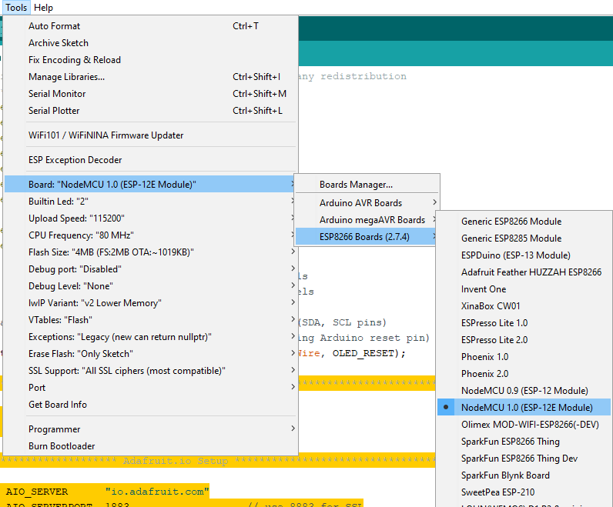Select NodeMCU 1.0 (ESP-12E Module) board

pos(524,408)
